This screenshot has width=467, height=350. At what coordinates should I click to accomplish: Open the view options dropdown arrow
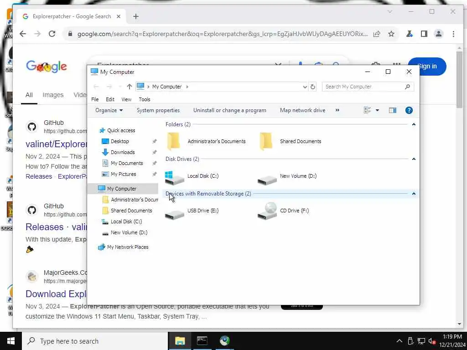point(377,110)
